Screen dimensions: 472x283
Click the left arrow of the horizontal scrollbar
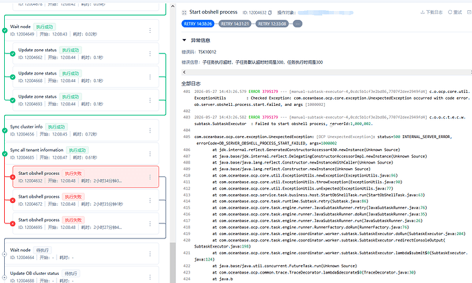(184, 72)
